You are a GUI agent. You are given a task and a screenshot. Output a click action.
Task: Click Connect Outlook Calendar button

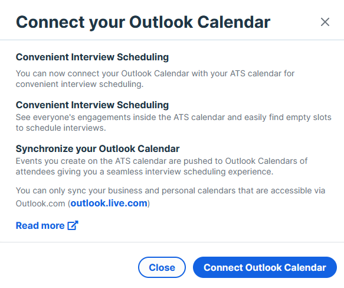(265, 267)
